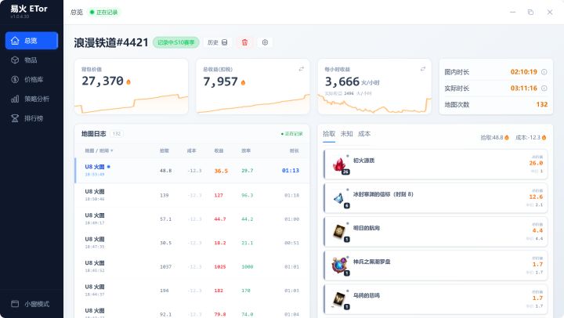This screenshot has height=318, width=564.
Task: Open the gear settings icon beside trash
Action: 265,42
